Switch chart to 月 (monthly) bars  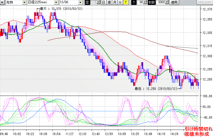(114, 2)
